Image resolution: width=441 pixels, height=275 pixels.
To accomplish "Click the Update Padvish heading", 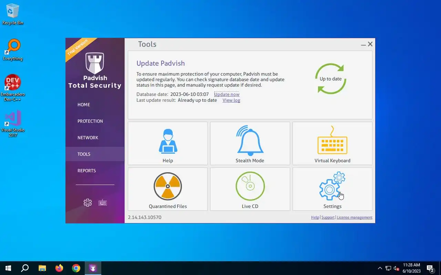I will [x=161, y=63].
